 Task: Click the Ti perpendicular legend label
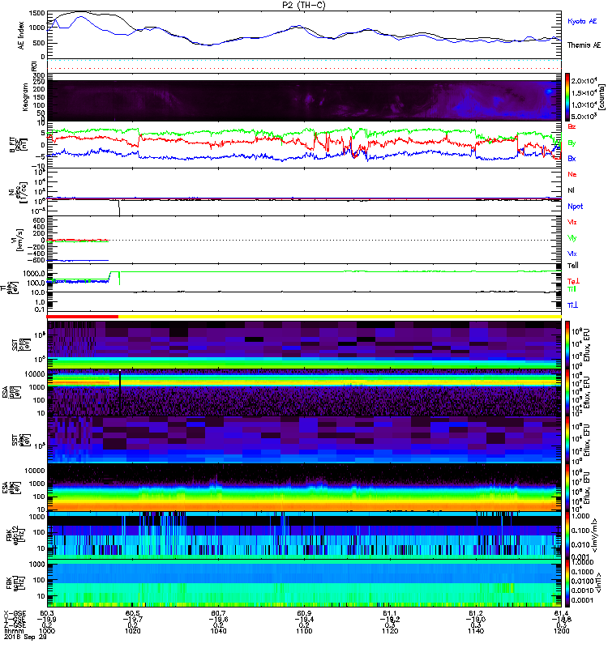pyautogui.click(x=572, y=305)
